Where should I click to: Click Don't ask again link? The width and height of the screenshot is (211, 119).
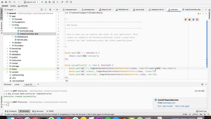coord(182,106)
